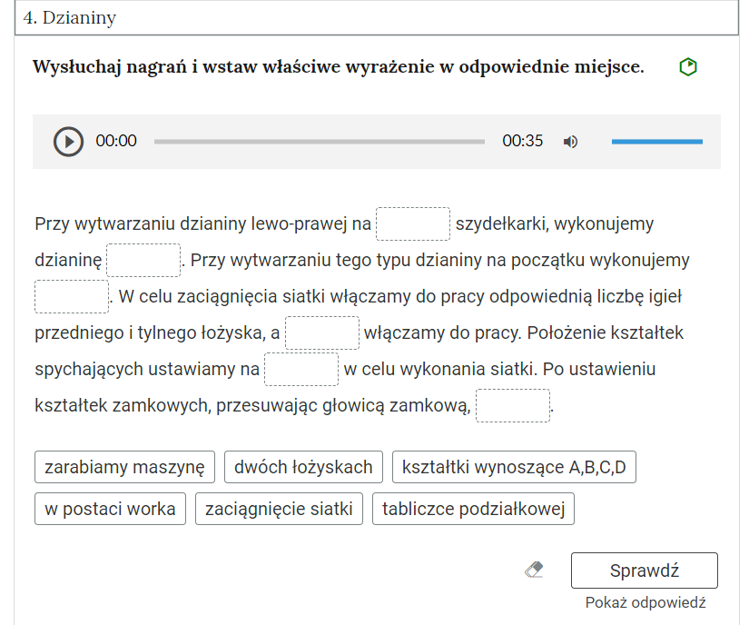Select 'w postaci worka' answer chip
Viewport: 749px width, 625px height.
(x=109, y=509)
